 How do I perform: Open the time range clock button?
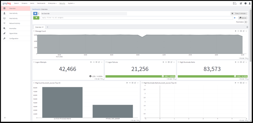coord(35,14)
